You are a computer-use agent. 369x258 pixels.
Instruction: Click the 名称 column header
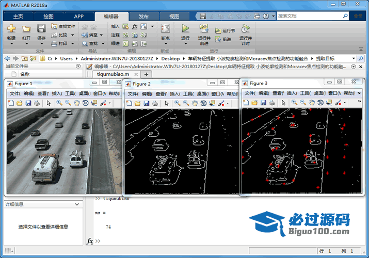point(25,74)
